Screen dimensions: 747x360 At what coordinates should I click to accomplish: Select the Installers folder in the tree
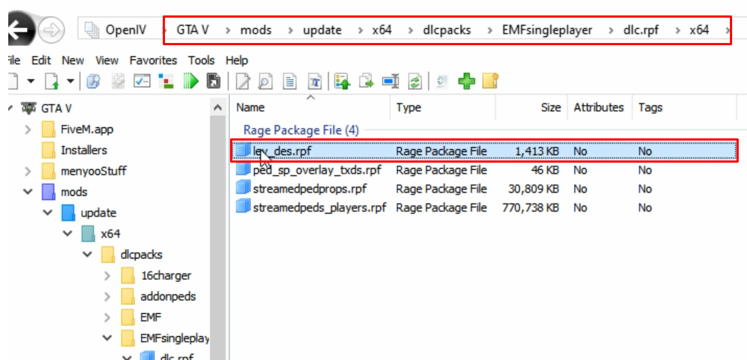(x=84, y=151)
